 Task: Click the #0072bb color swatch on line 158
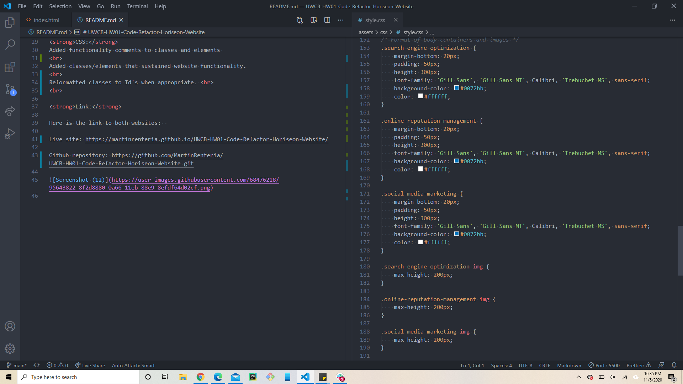pyautogui.click(x=457, y=88)
